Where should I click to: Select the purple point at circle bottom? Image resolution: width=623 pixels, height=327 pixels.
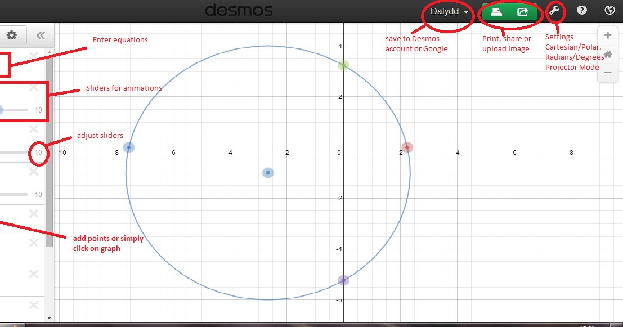(x=343, y=280)
